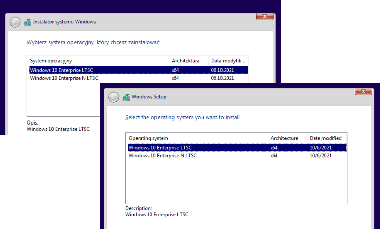Click the Architektura column header
Image resolution: width=380 pixels, height=229 pixels.
point(189,61)
